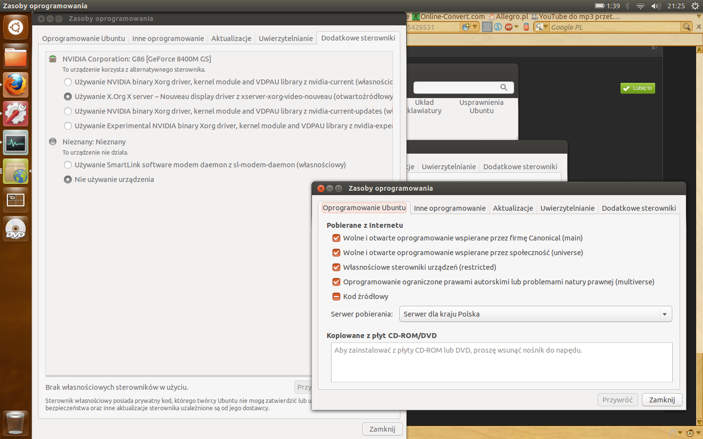Viewport: 703px width, 439px height.
Task: Click the browser scrollbar down arrow
Action: 699,422
